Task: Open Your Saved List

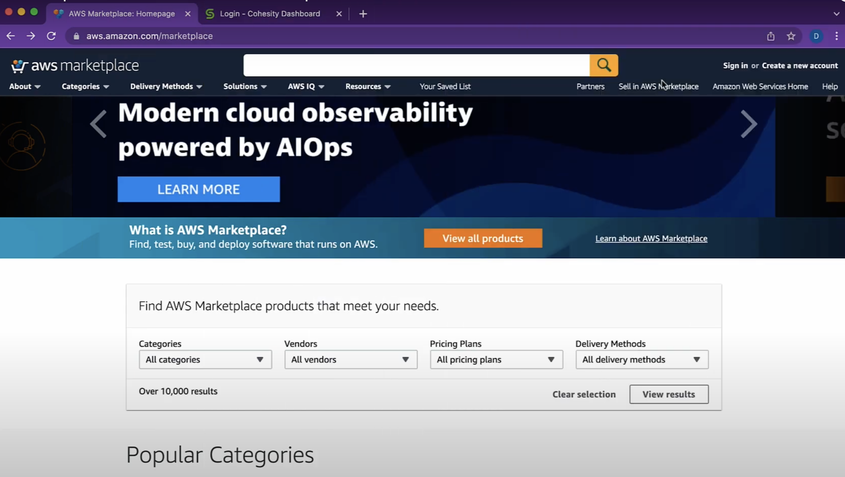Action: (445, 86)
